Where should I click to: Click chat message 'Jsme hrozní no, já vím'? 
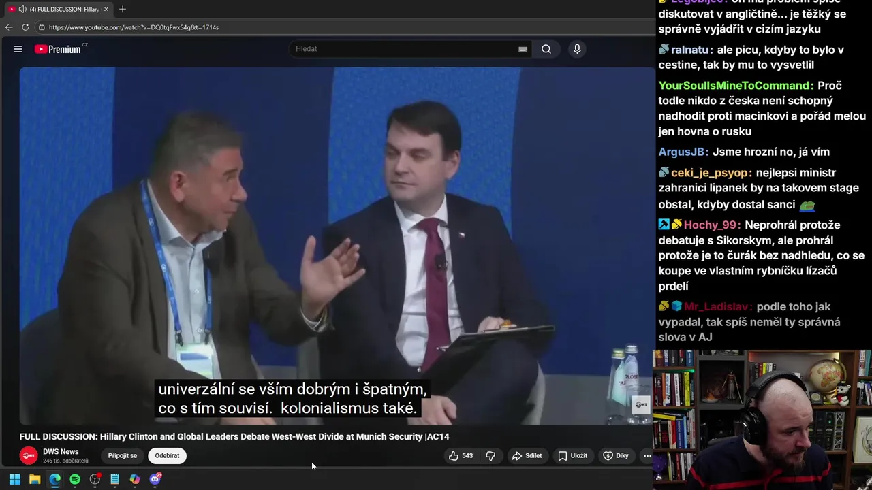tap(770, 152)
